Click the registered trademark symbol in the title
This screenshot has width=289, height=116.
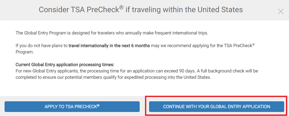click(x=121, y=8)
